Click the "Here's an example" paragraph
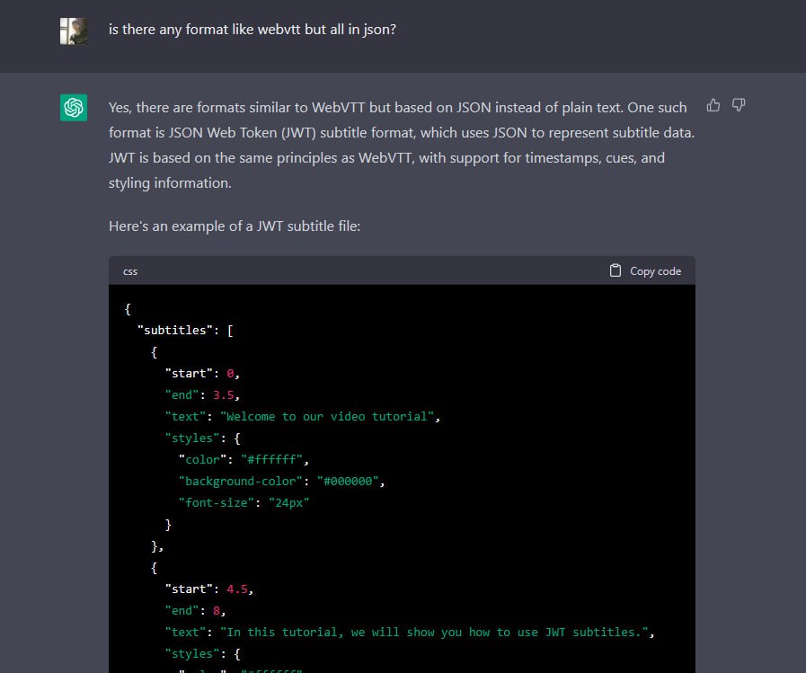Viewport: 806px width, 673px height. point(235,226)
